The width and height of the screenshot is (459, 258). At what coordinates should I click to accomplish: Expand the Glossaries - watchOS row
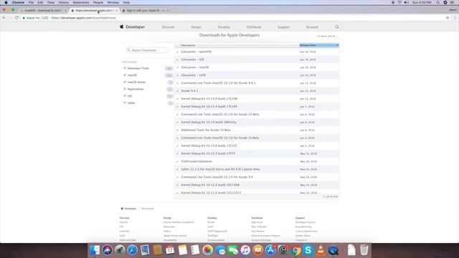tap(177, 52)
